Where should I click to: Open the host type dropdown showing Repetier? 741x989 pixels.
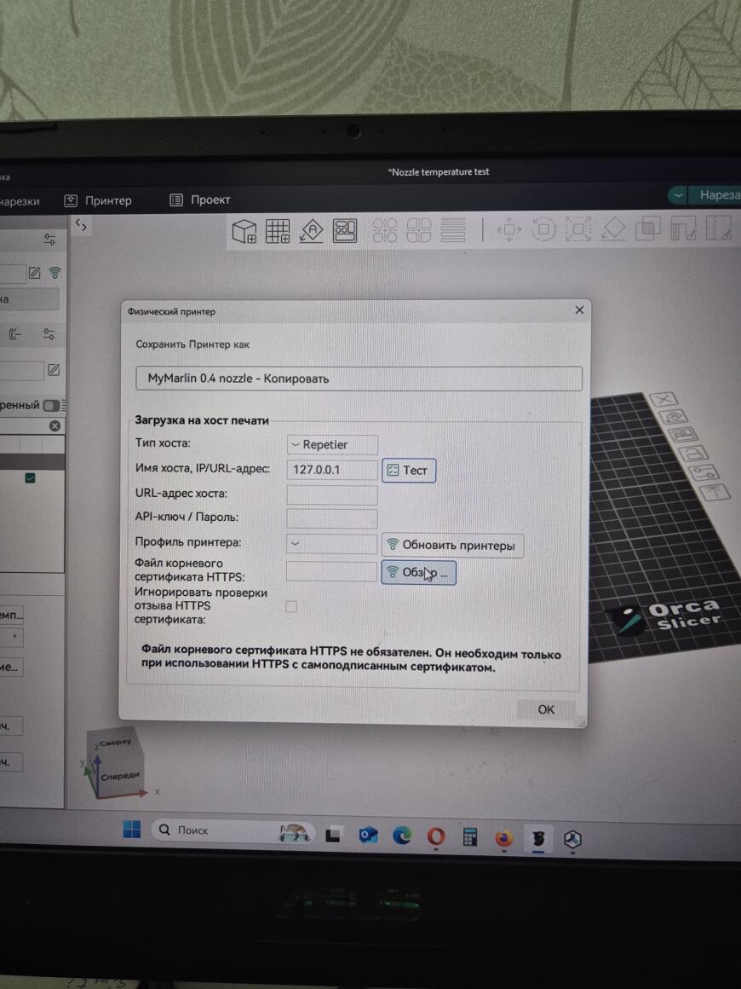pyautogui.click(x=331, y=444)
